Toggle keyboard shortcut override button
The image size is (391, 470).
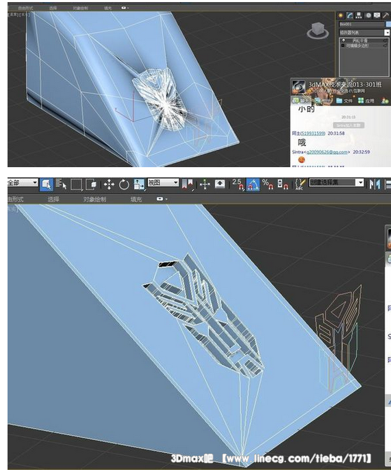[x=220, y=184]
